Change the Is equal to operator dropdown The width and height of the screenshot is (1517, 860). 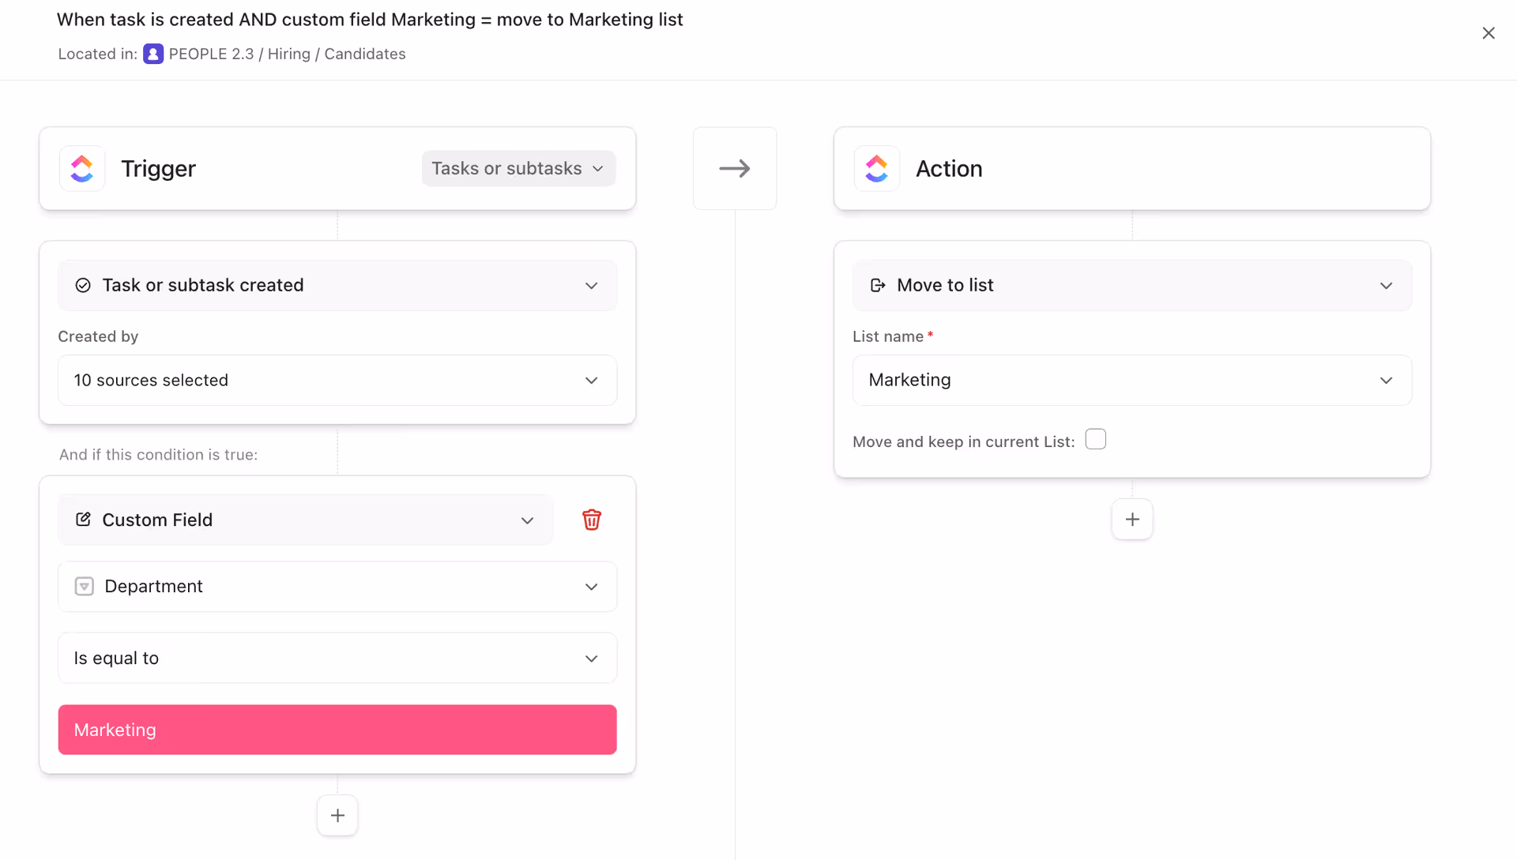pyautogui.click(x=337, y=658)
